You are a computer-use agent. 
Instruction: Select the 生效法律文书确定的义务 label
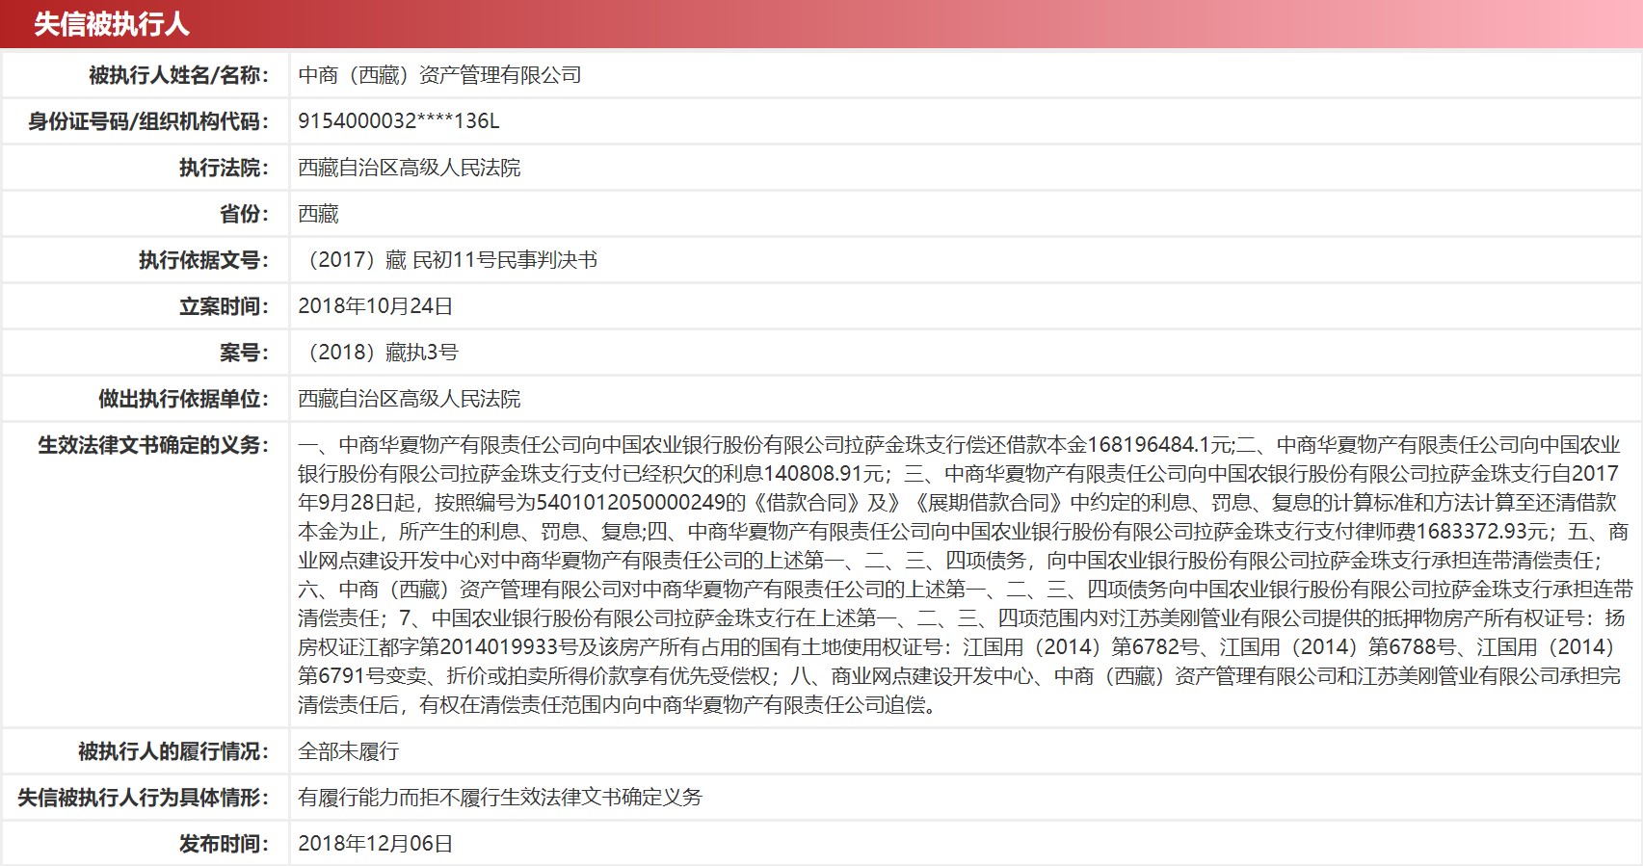pyautogui.click(x=153, y=445)
